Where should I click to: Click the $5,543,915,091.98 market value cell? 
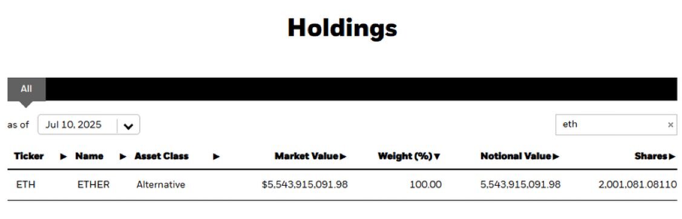(x=304, y=185)
